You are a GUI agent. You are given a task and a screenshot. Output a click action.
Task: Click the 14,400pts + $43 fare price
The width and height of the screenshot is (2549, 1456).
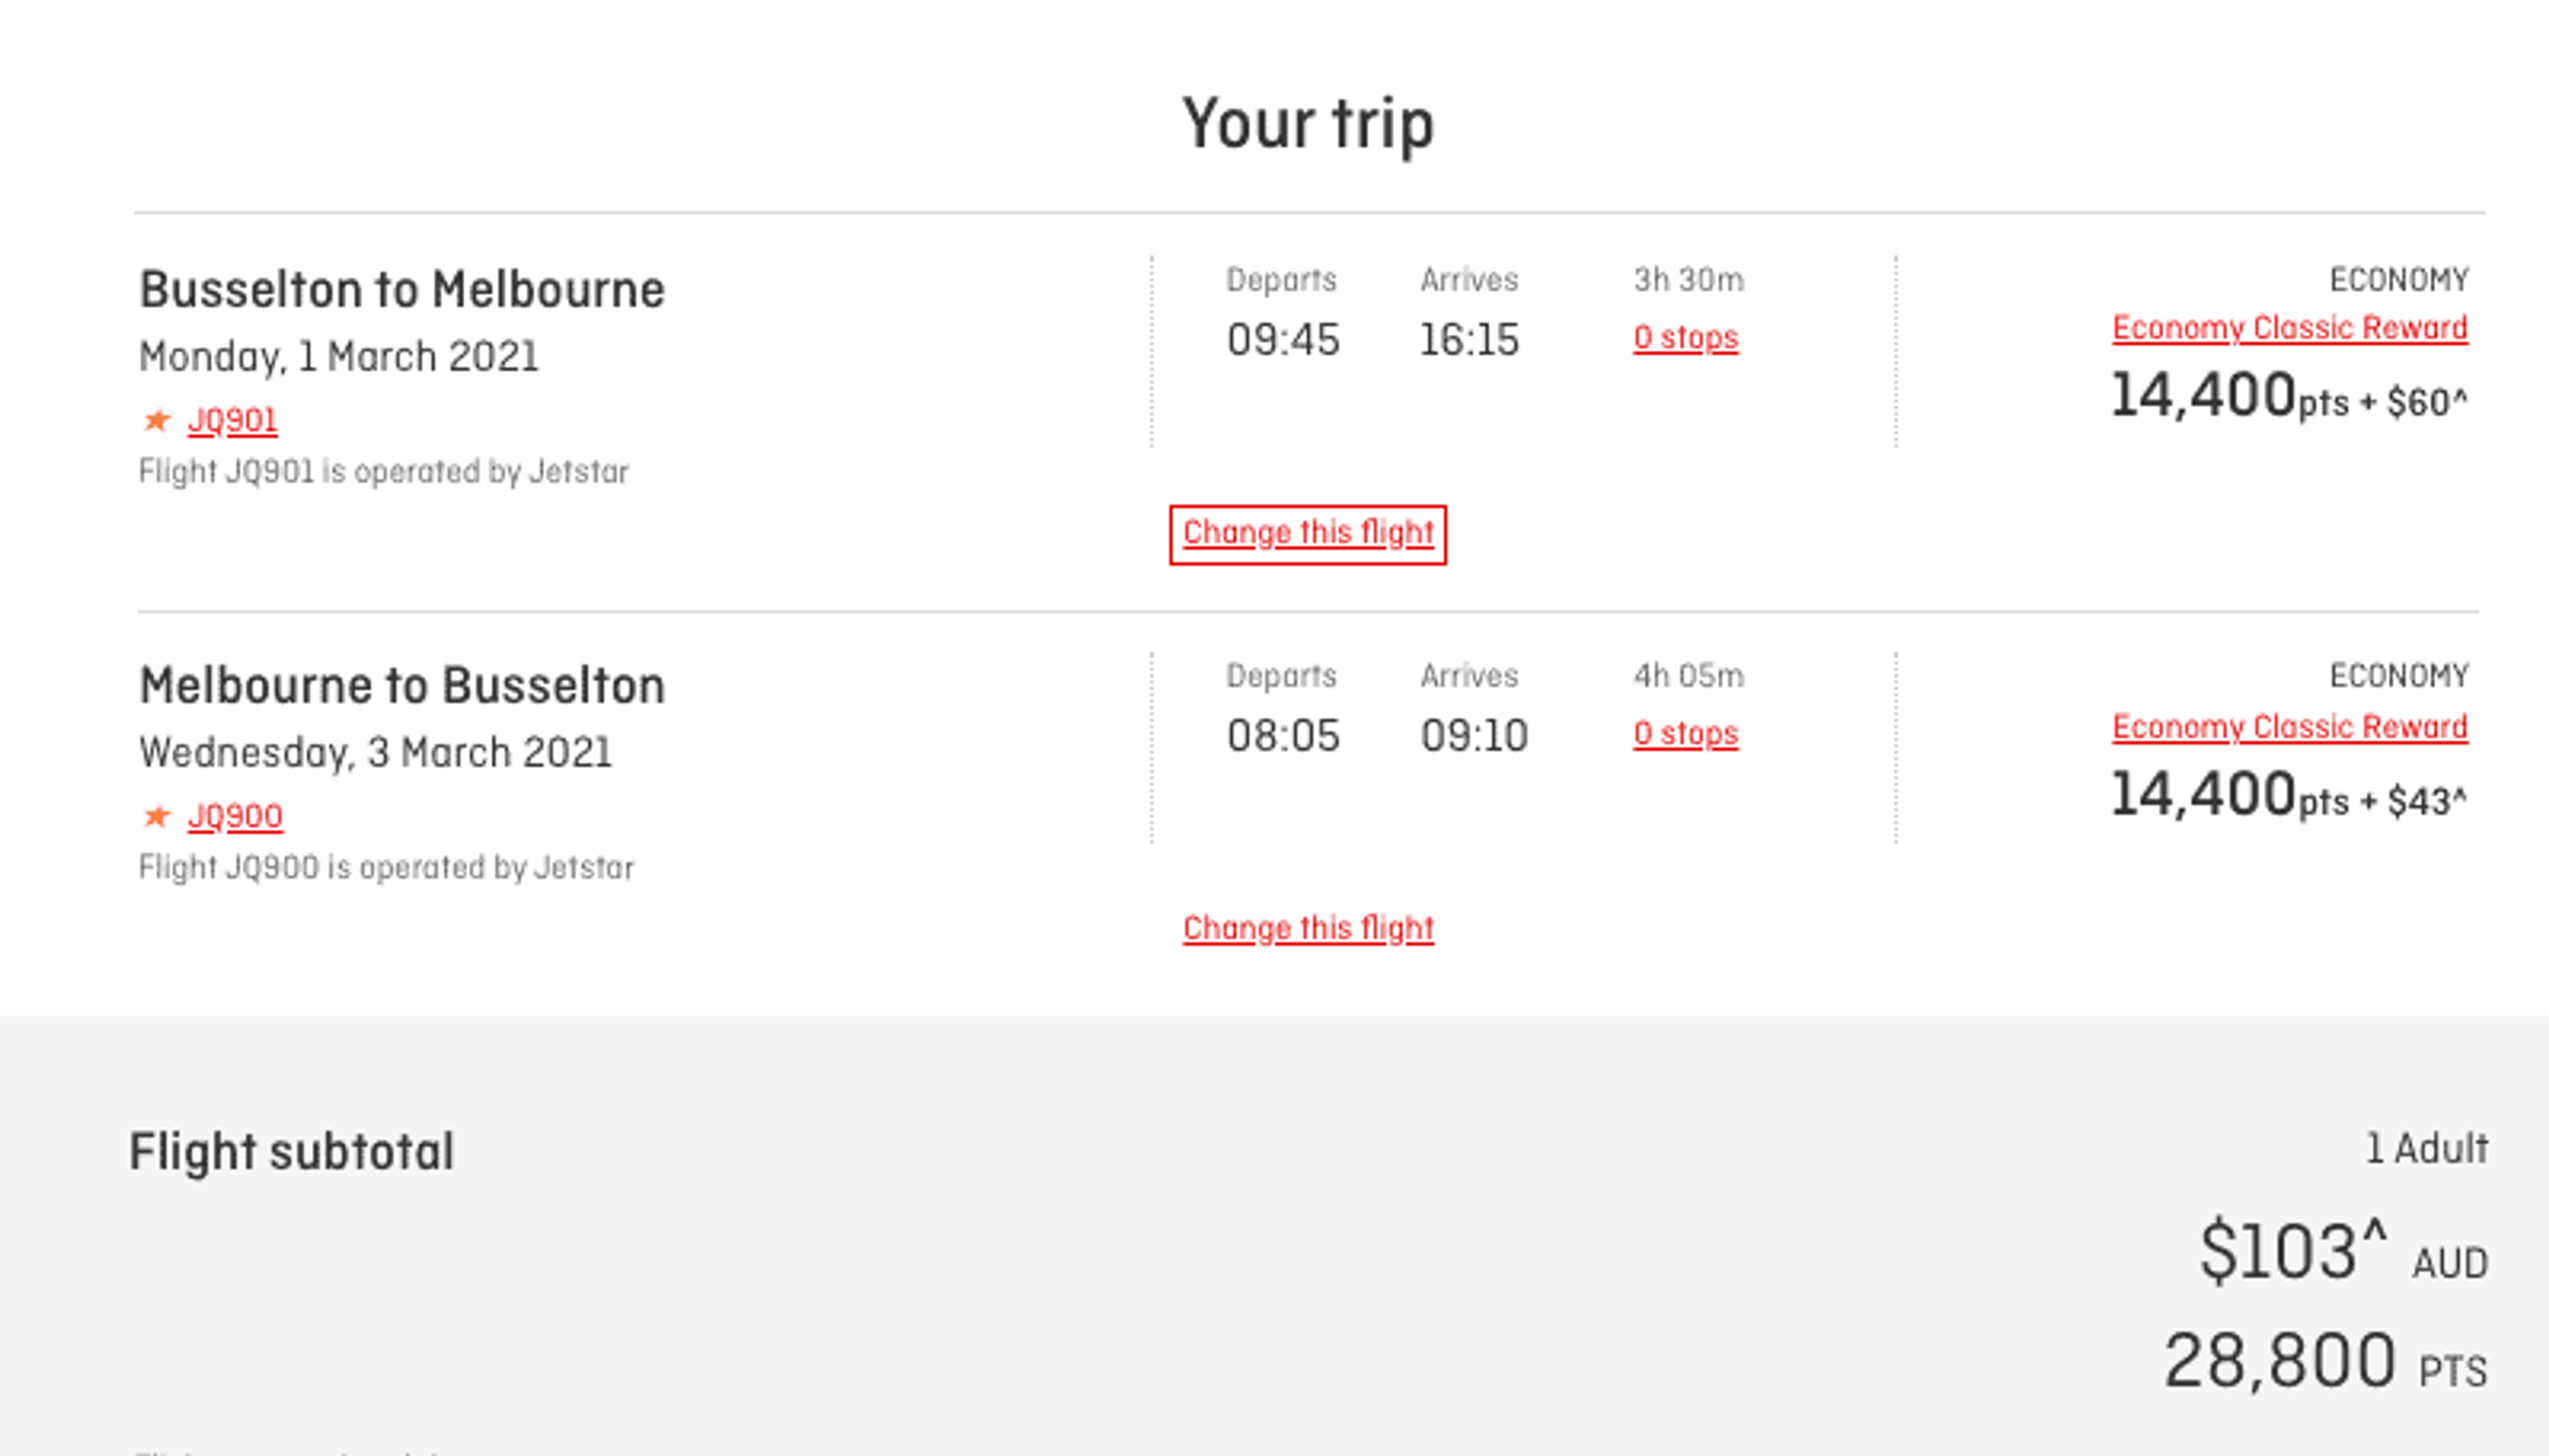point(2288,795)
